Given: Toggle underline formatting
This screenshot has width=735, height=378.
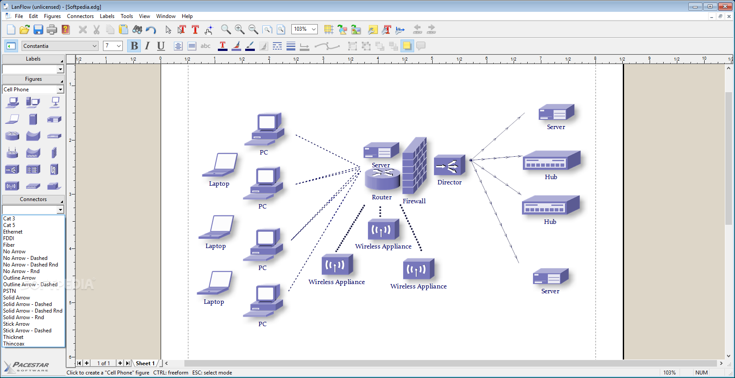Looking at the screenshot, I should point(161,46).
